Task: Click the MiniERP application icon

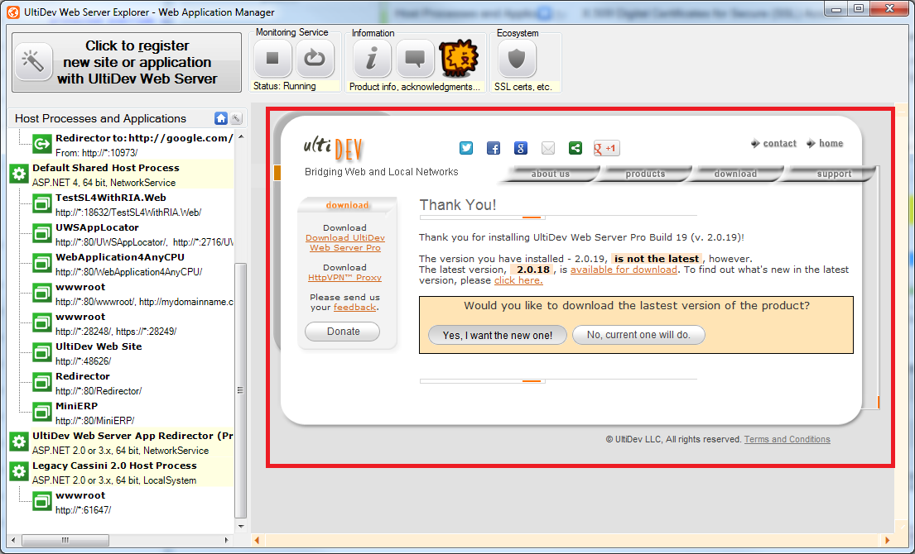Action: coord(42,412)
